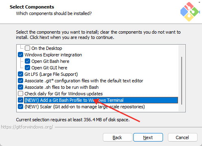
Task: Cancel the Git installation
Action: 182,137
